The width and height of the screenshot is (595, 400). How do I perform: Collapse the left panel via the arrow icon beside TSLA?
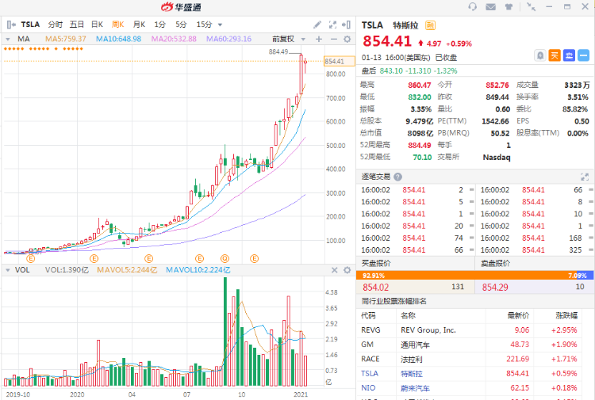click(x=11, y=25)
